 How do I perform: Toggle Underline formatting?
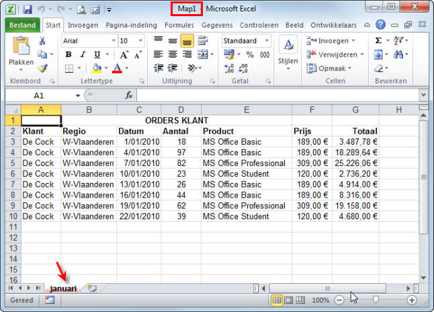click(x=97, y=54)
